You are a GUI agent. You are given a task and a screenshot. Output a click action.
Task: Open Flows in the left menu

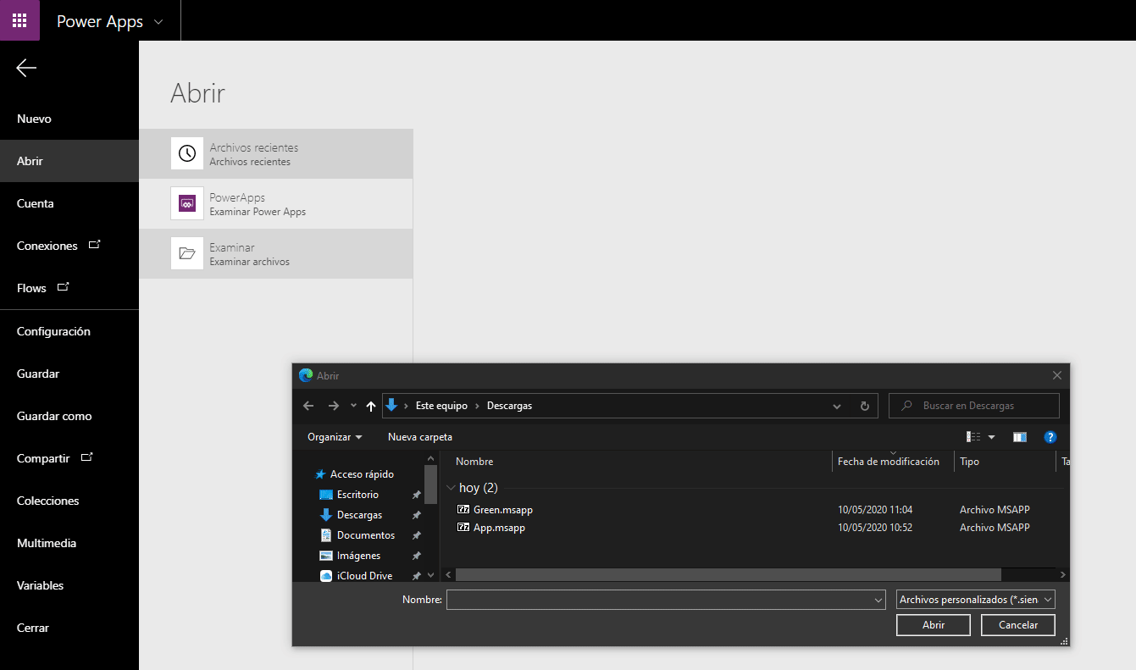31,288
